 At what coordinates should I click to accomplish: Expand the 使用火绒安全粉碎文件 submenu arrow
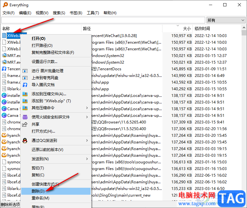pos(87,117)
